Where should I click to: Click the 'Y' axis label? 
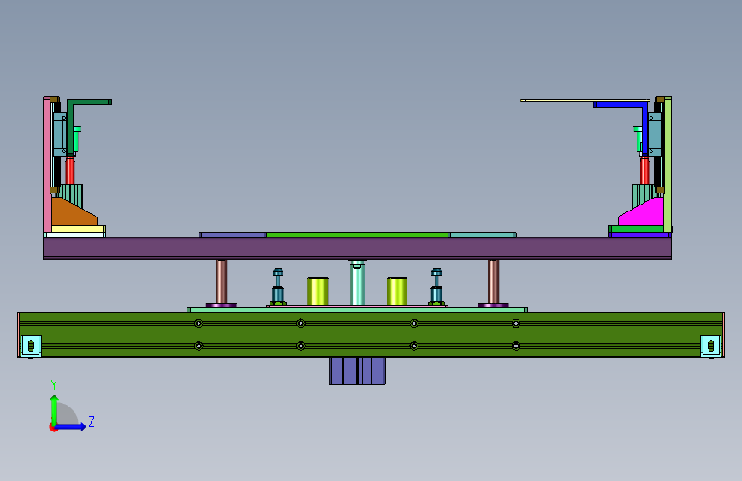tap(54, 385)
